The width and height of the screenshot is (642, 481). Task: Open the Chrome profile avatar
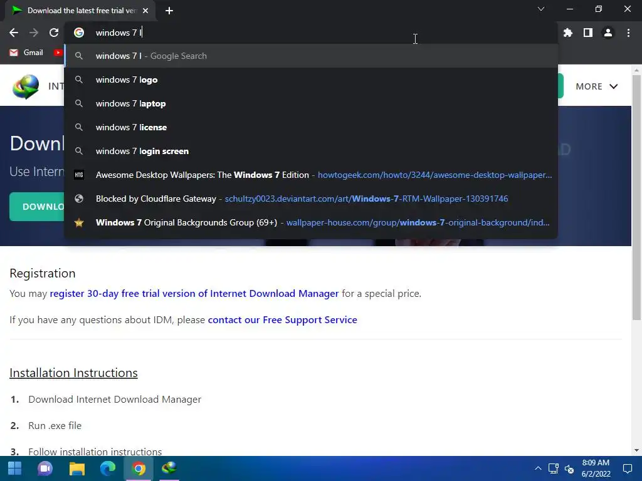point(608,33)
